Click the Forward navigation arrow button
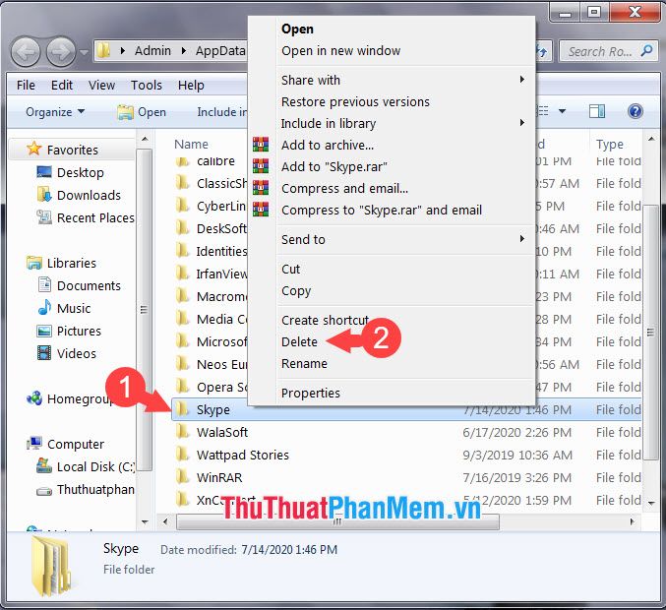The image size is (666, 610). pyautogui.click(x=61, y=52)
